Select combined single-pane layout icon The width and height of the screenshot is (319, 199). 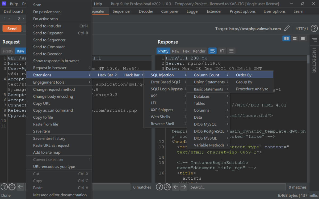(303, 39)
